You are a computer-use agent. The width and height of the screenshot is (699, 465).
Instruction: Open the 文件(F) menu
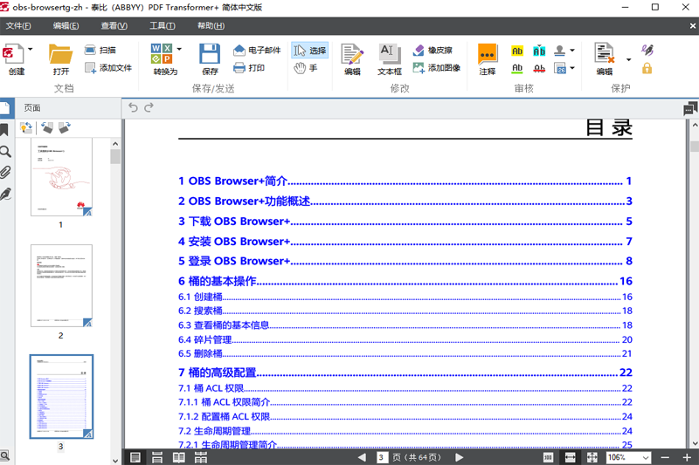pos(18,26)
